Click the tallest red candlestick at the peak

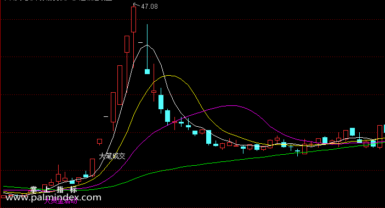tap(134, 20)
